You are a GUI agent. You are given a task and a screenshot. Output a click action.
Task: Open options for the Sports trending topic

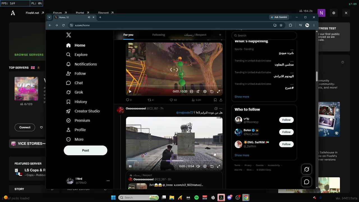click(x=292, y=49)
